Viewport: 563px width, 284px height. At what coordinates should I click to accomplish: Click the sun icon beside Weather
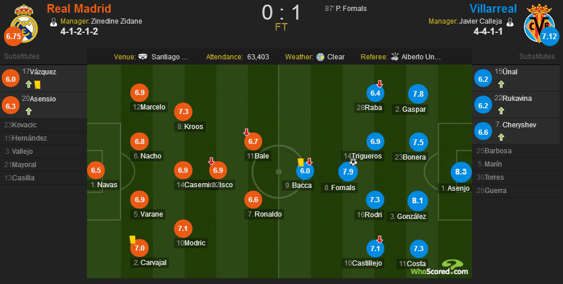point(320,56)
